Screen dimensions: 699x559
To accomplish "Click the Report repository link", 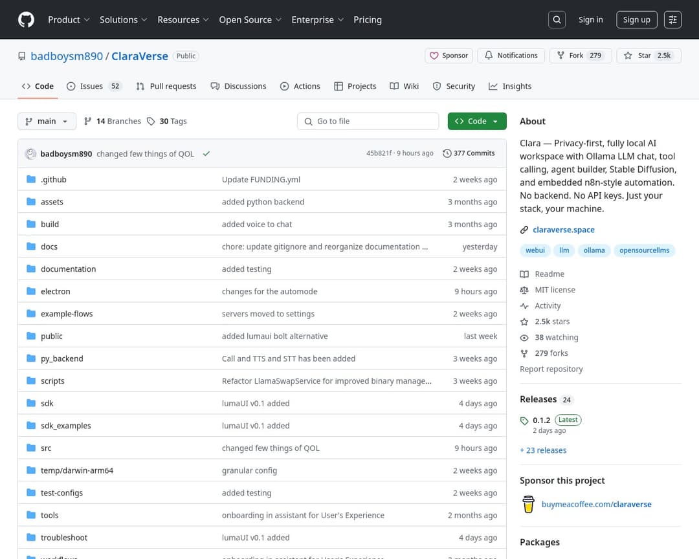I will click(551, 369).
